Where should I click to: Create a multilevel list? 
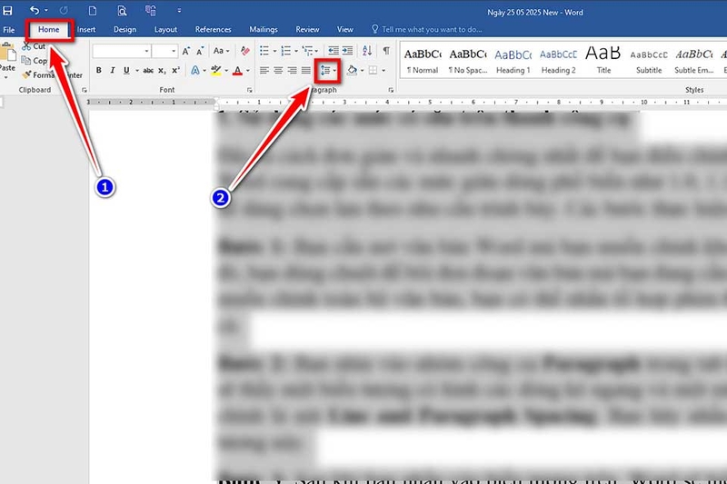point(307,51)
